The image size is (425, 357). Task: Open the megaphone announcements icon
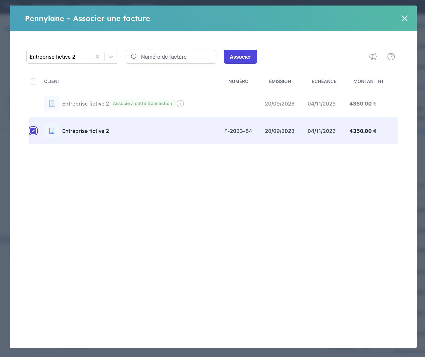[x=373, y=57]
